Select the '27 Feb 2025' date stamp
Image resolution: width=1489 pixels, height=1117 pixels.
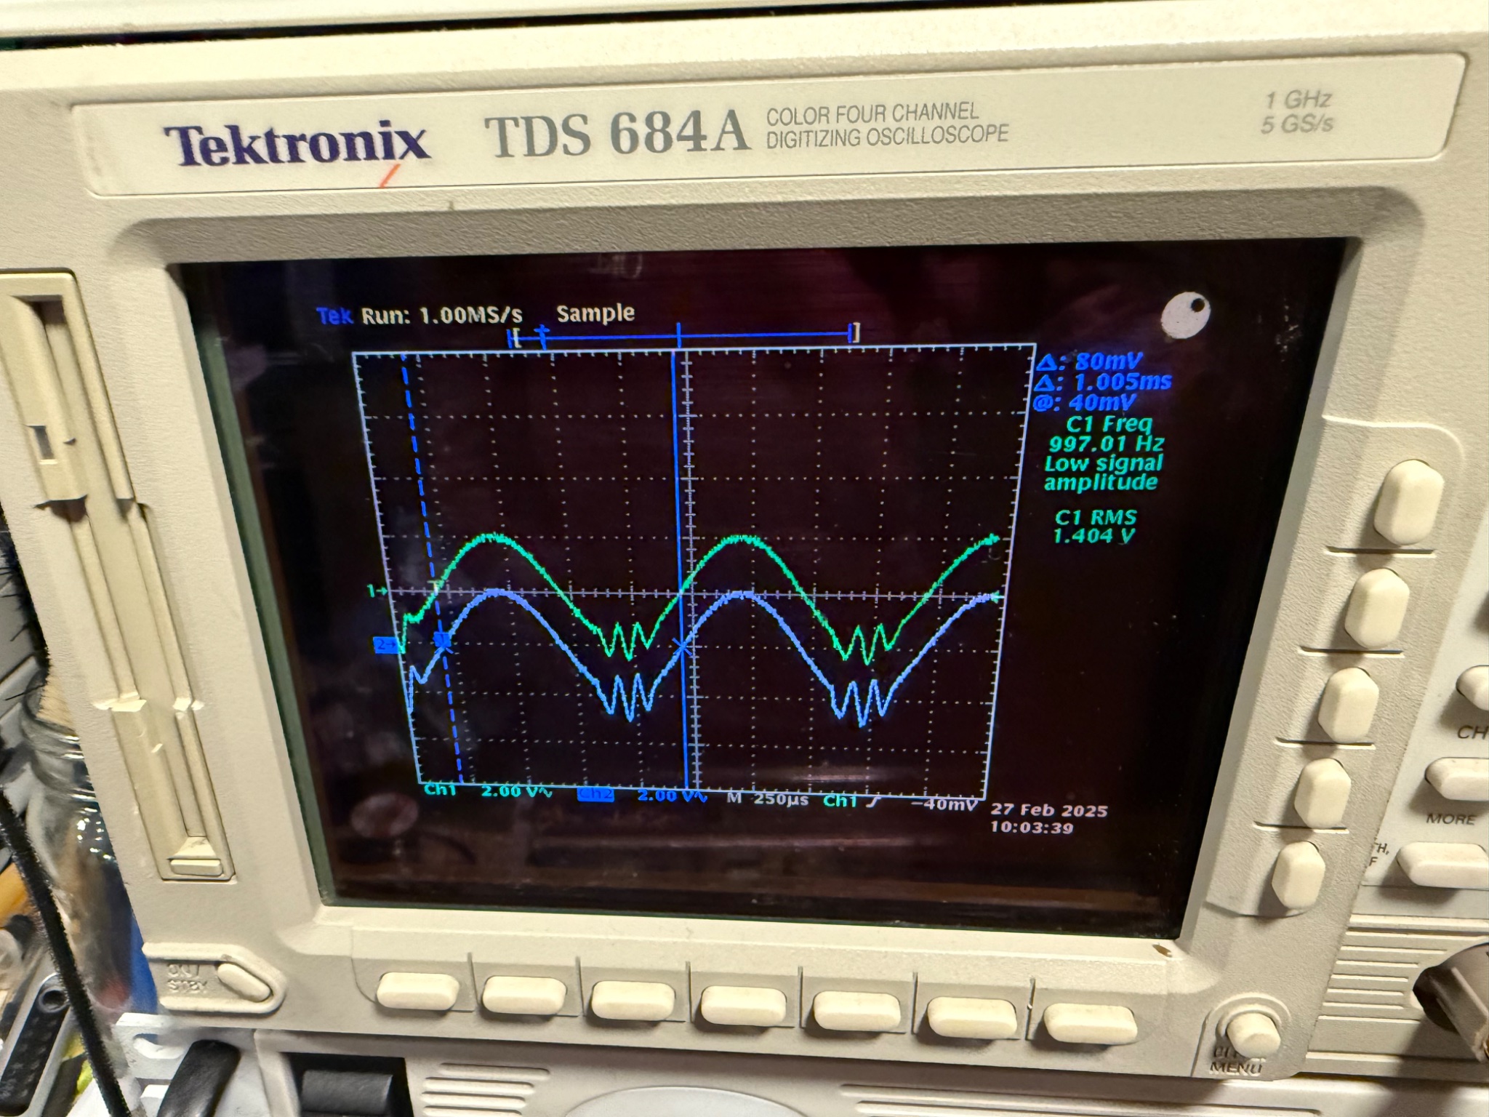pos(1048,810)
